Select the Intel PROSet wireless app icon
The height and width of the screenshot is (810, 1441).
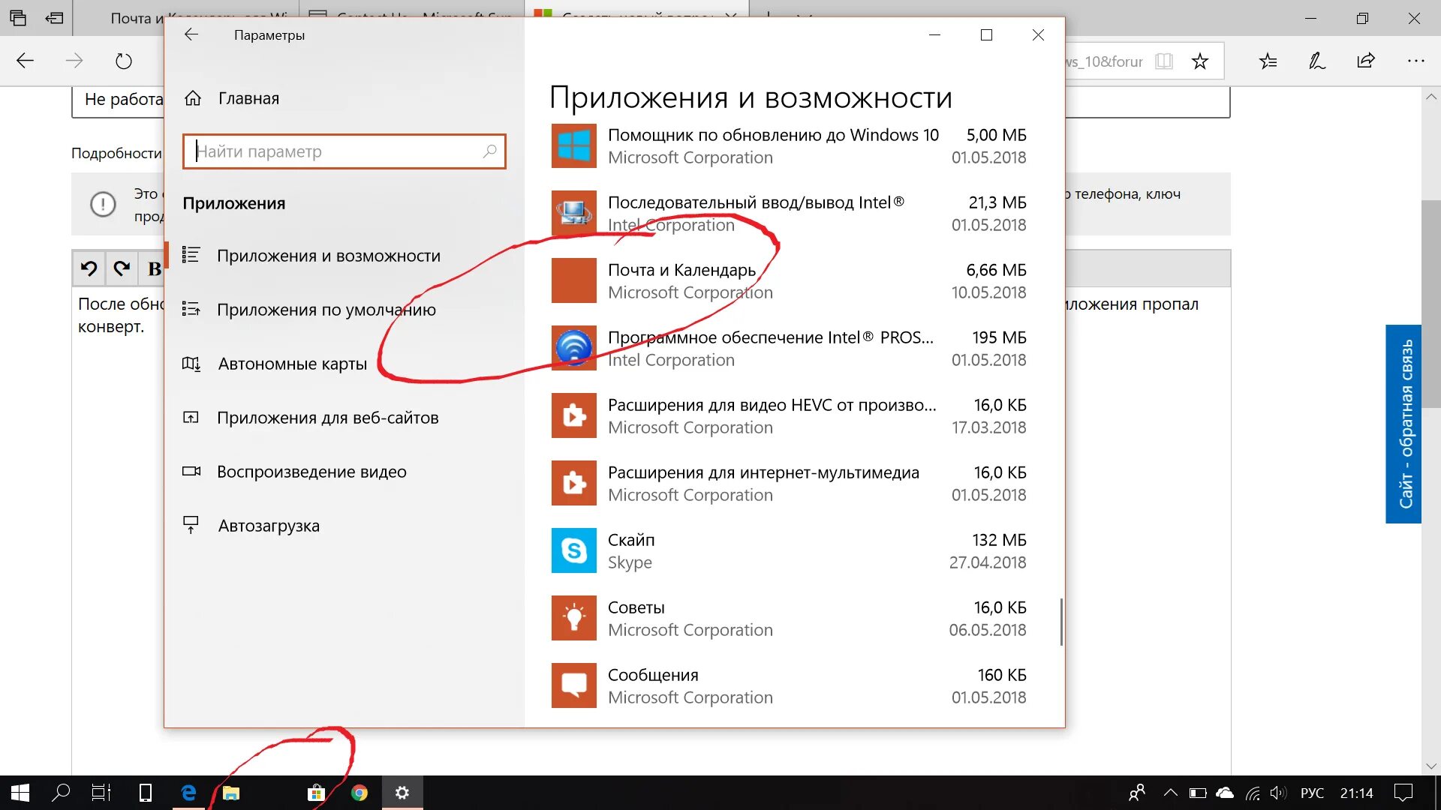[x=574, y=348]
